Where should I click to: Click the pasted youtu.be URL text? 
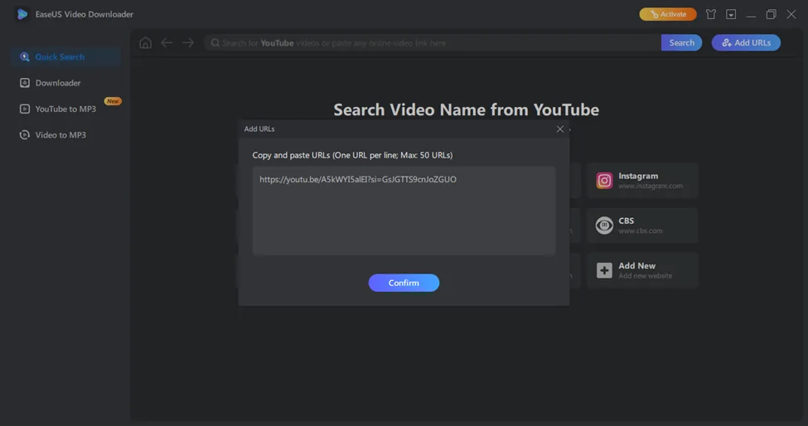coord(358,179)
